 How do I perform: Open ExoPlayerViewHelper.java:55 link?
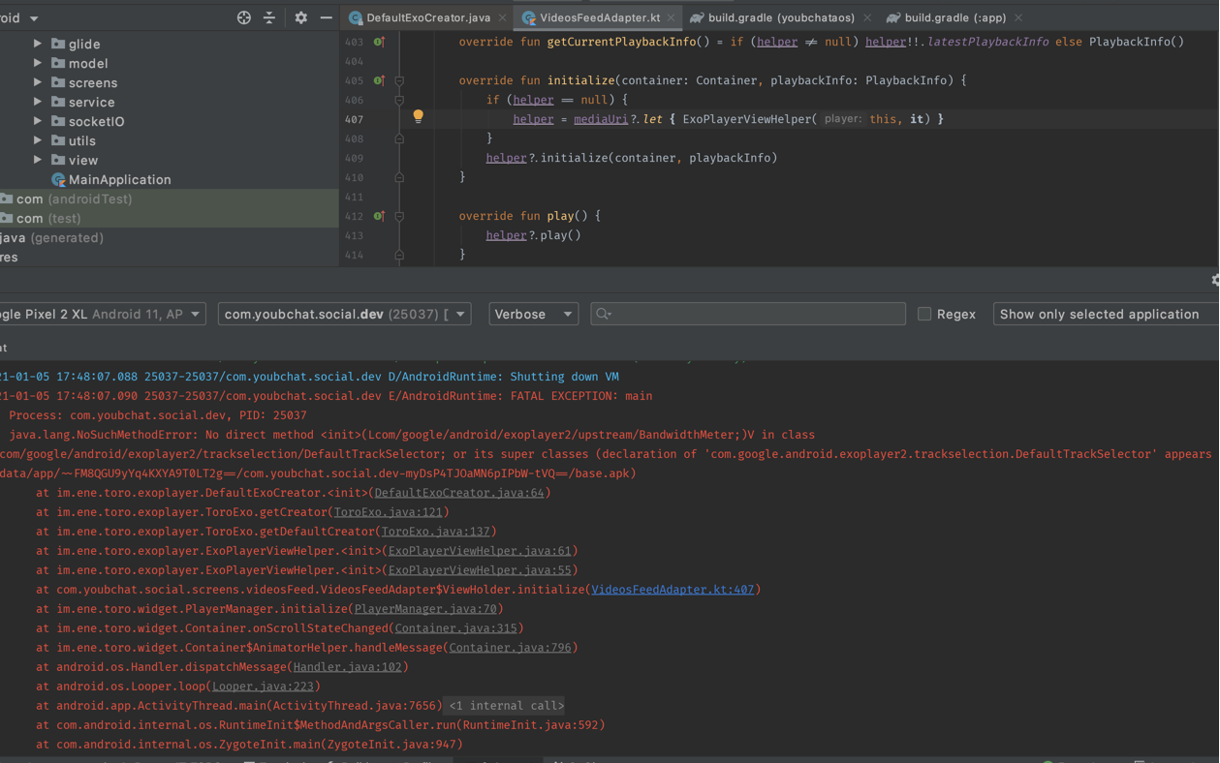480,570
